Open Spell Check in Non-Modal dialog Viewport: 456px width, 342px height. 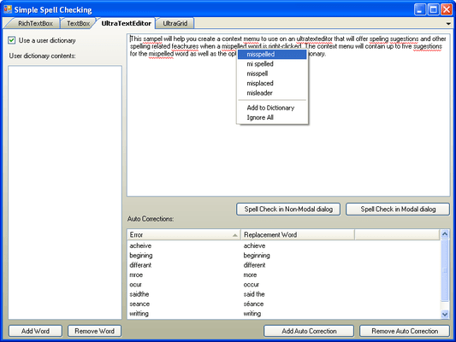tap(288, 209)
